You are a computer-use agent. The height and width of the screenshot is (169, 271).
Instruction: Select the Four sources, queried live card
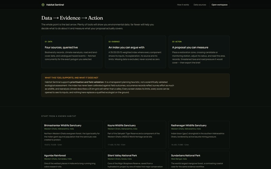72,52
